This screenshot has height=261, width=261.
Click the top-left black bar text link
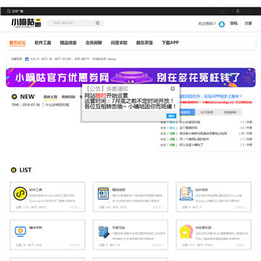coord(18,11)
